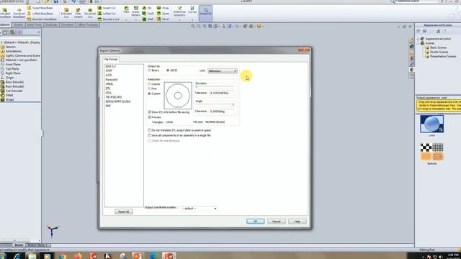
Task: Select STEP in the file format list
Action: pyautogui.click(x=109, y=71)
